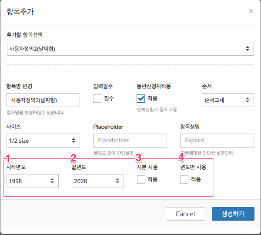Click the arrows icon on size select
The image size is (261, 235).
[x=74, y=141]
